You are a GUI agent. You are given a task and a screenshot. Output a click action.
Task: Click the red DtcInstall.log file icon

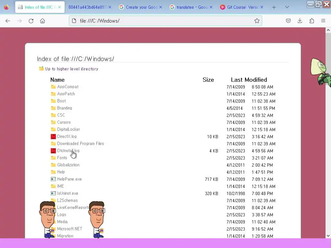[x=53, y=151]
